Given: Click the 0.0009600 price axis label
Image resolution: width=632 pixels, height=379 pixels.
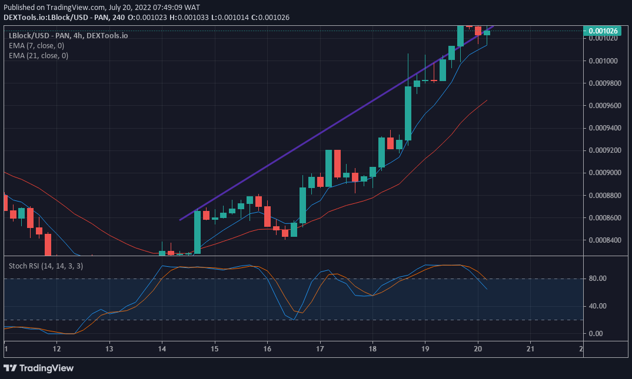Looking at the screenshot, I should pos(605,106).
